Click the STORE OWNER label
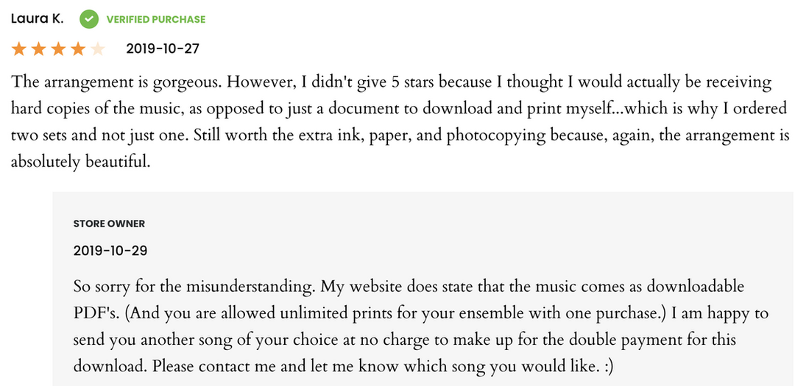Image resolution: width=795 pixels, height=386 pixels. click(x=109, y=224)
